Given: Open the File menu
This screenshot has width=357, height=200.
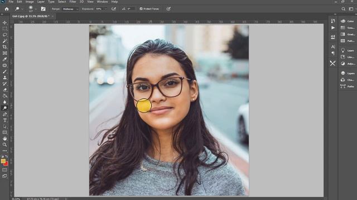Looking at the screenshot, I should point(11,2).
